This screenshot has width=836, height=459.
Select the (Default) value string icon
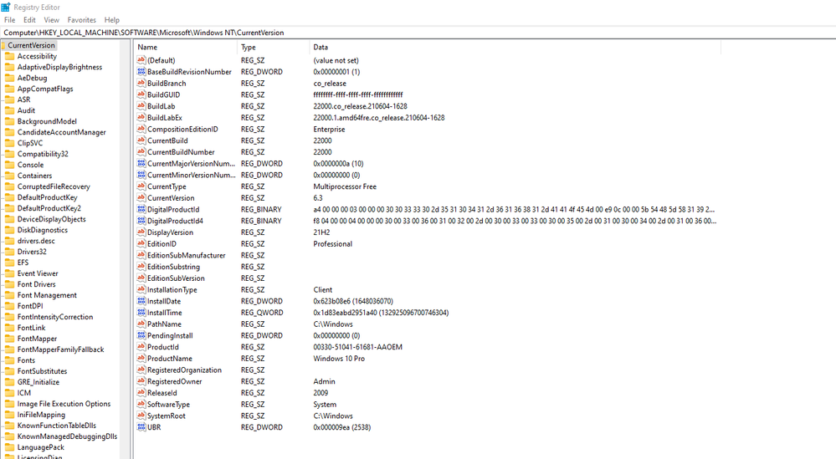(141, 60)
